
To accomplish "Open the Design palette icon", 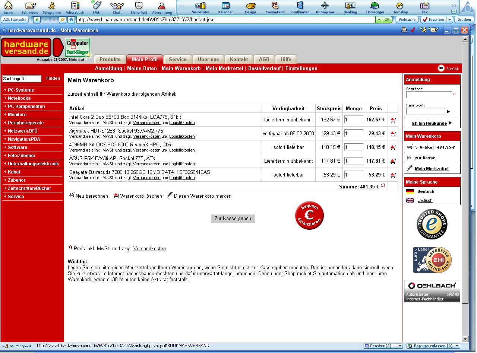I will tap(250, 7).
